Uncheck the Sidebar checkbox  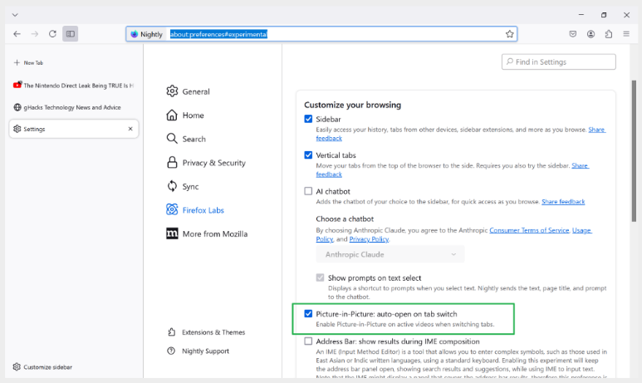[x=308, y=119]
